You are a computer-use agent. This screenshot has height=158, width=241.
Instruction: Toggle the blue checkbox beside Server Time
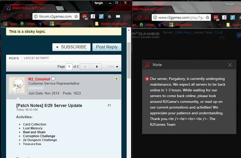(x=239, y=35)
